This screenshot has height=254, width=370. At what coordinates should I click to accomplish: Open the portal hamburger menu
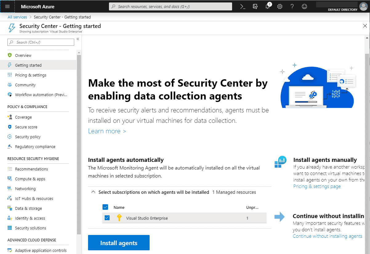point(7,6)
